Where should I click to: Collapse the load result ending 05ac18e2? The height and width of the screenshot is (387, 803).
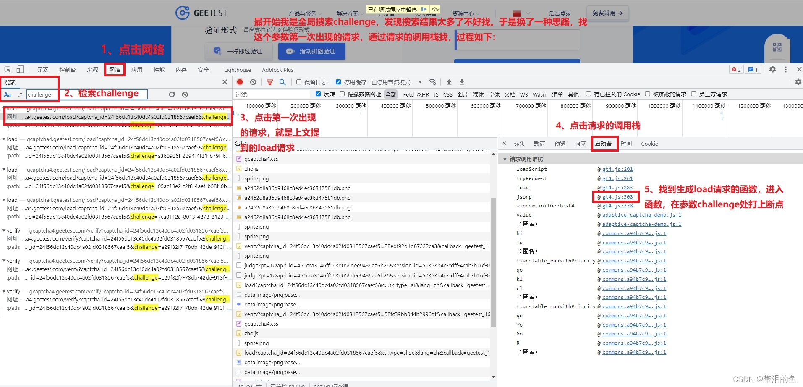tap(4, 170)
